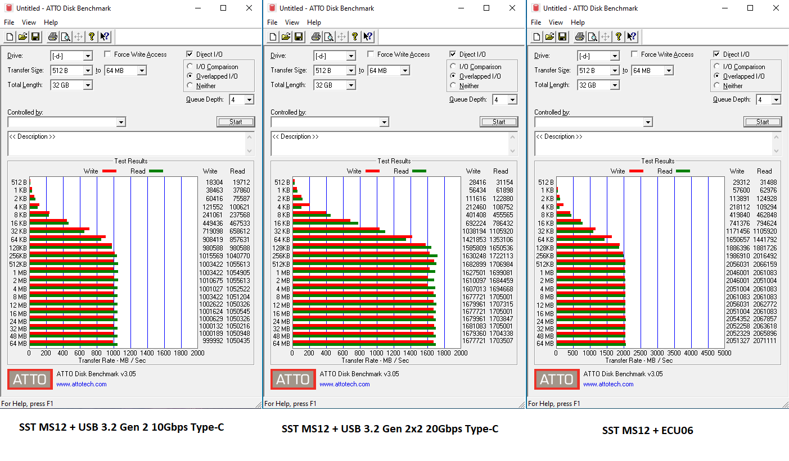The image size is (789, 461).
Task: Uncheck Direct I/O in left ATTO window
Action: (190, 54)
